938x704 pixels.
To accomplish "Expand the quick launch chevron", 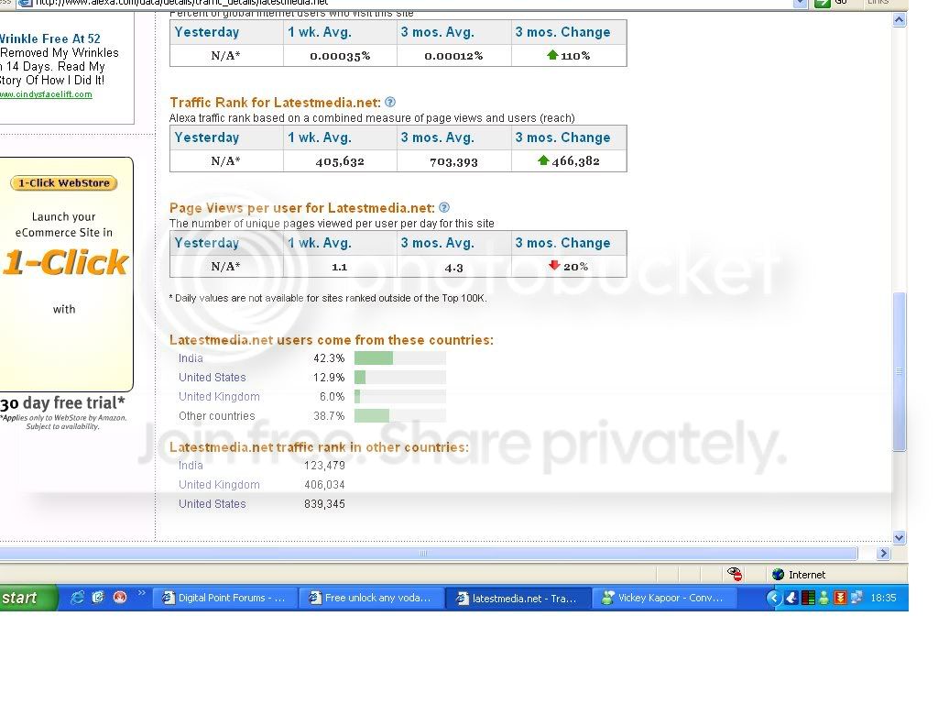I will (x=142, y=593).
